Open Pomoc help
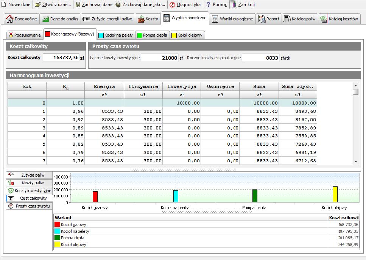366x260 pixels. click(x=216, y=5)
